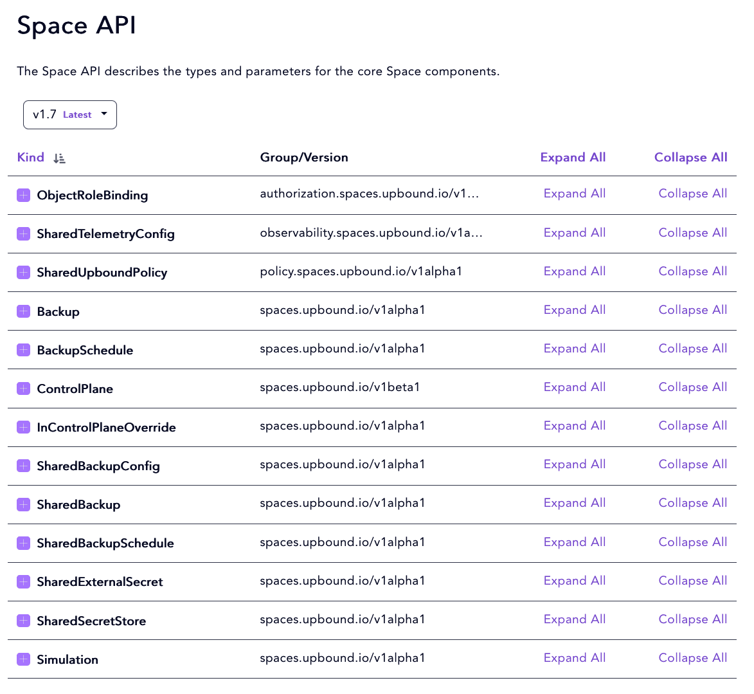Expand the SharedUpboundPolicy row
The image size is (754, 694).
pyautogui.click(x=24, y=273)
